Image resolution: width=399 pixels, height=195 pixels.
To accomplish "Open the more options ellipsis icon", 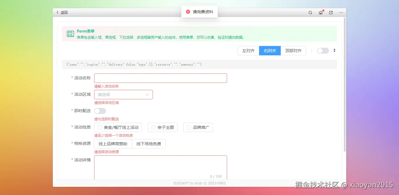I will [341, 12].
